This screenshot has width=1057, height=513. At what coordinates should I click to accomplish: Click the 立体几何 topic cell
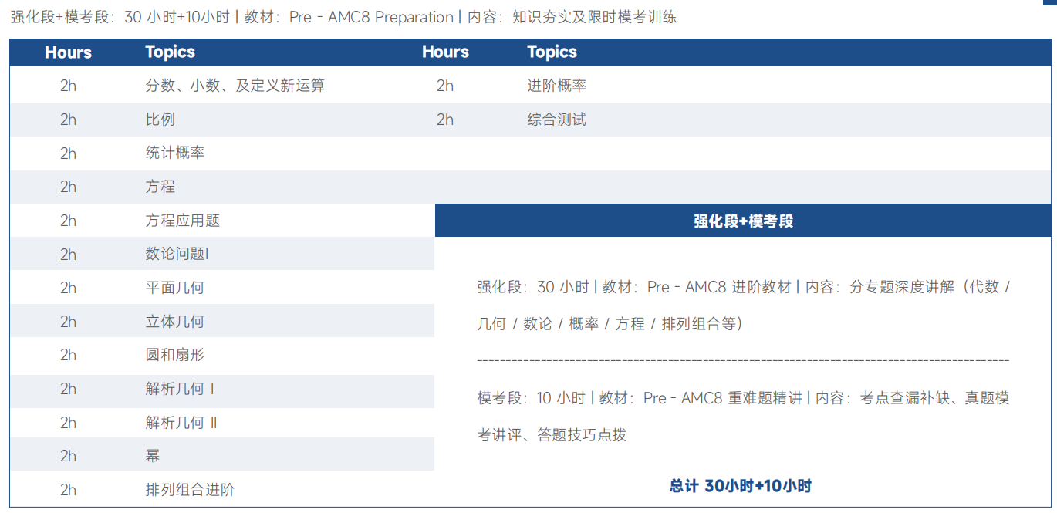tap(175, 322)
